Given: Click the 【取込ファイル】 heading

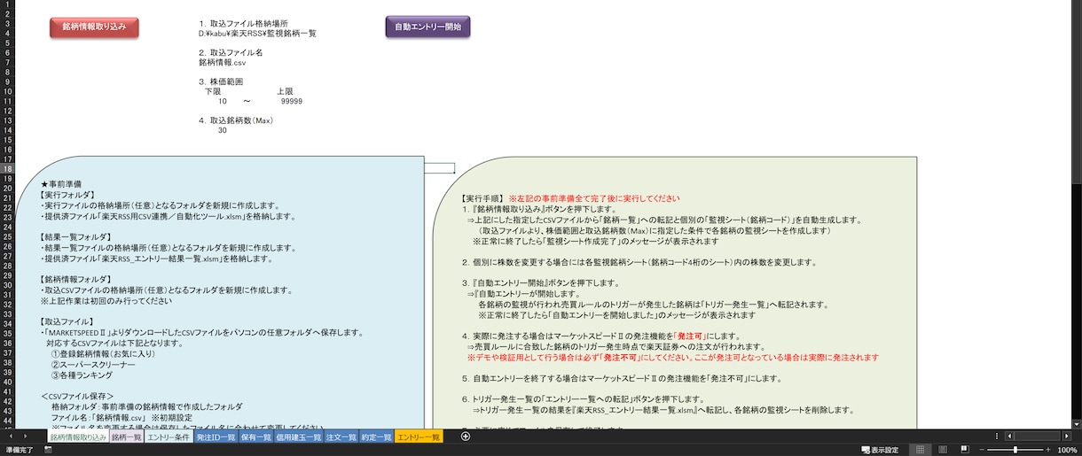Looking at the screenshot, I should (67, 321).
